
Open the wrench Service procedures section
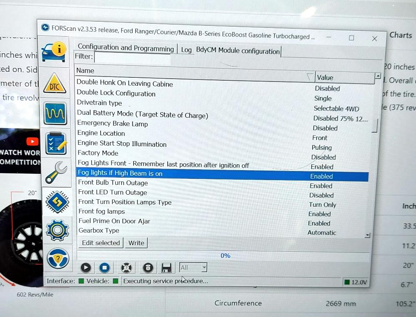click(x=56, y=172)
